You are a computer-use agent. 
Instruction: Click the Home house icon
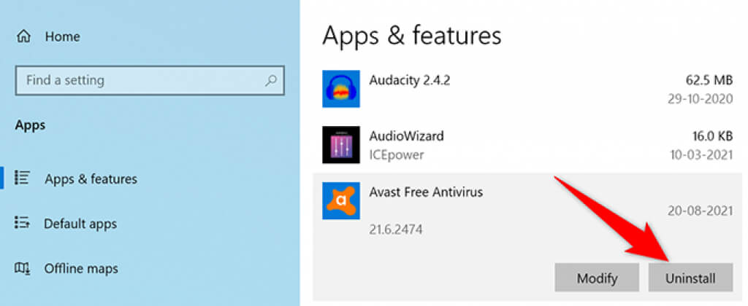(x=23, y=36)
